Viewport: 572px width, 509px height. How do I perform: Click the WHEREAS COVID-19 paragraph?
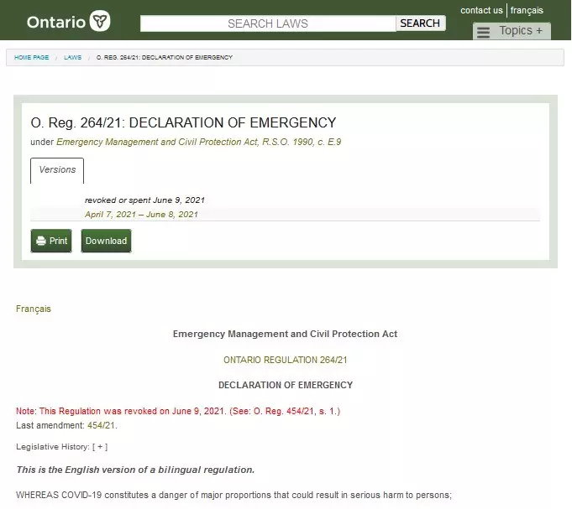pos(234,496)
